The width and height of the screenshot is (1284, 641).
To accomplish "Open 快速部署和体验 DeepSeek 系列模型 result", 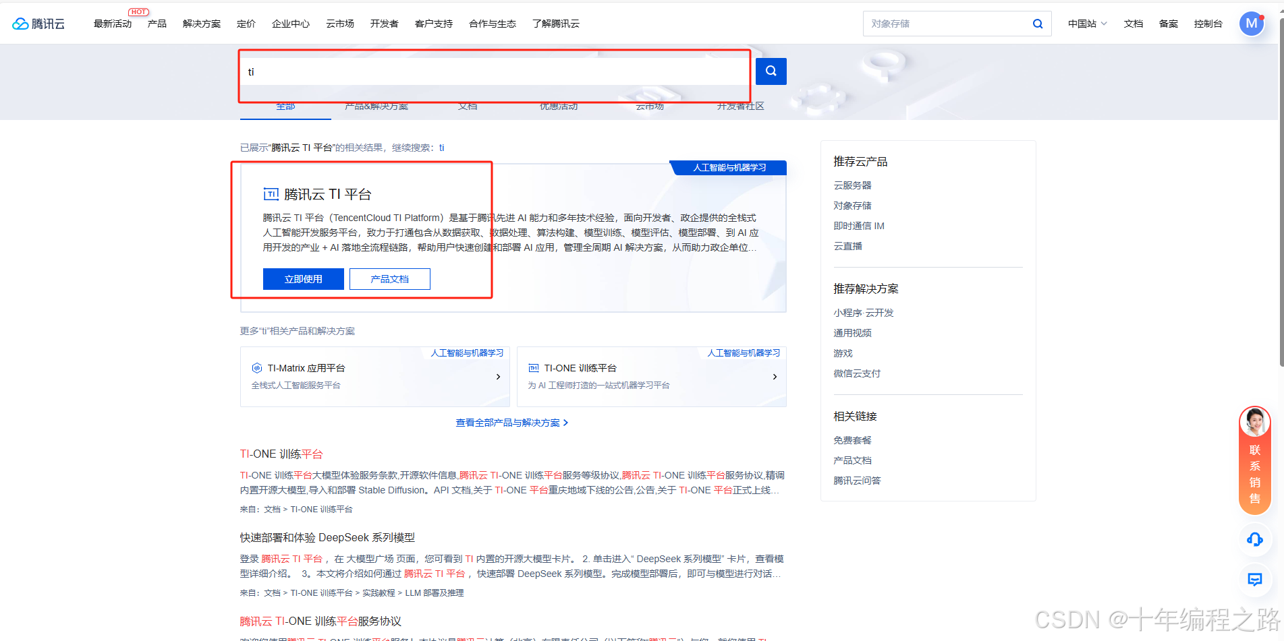I will [327, 538].
